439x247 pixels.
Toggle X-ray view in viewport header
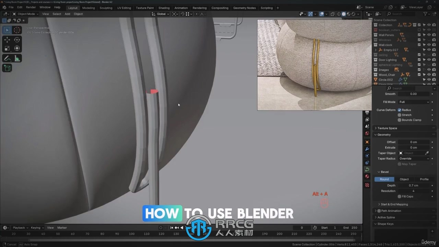[x=332, y=14]
